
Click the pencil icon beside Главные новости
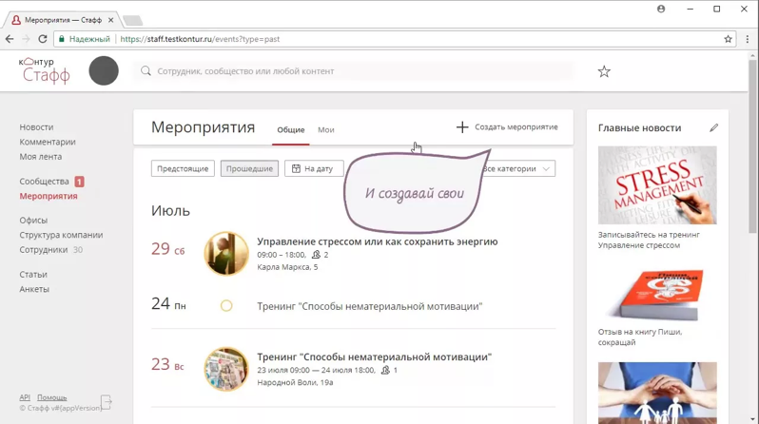[714, 127]
